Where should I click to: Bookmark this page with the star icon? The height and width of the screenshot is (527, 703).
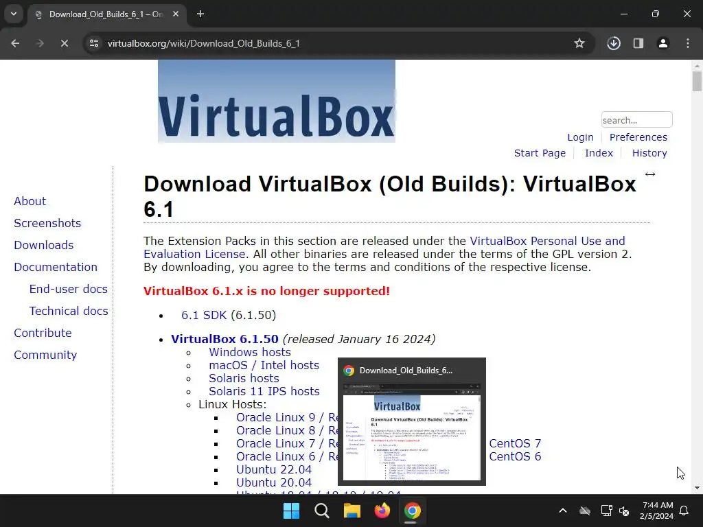coord(579,43)
